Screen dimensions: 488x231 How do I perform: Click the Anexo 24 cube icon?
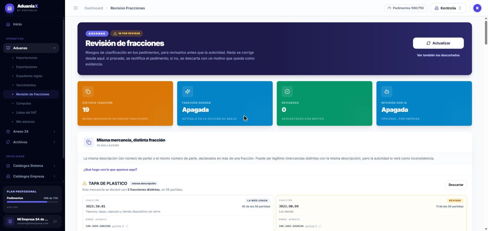pyautogui.click(x=8, y=132)
